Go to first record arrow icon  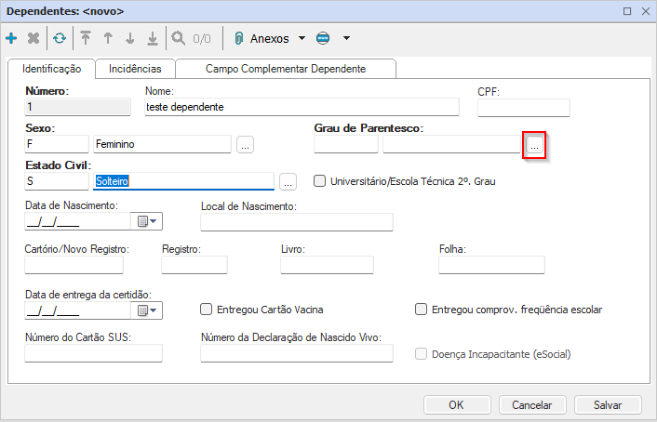(x=86, y=39)
